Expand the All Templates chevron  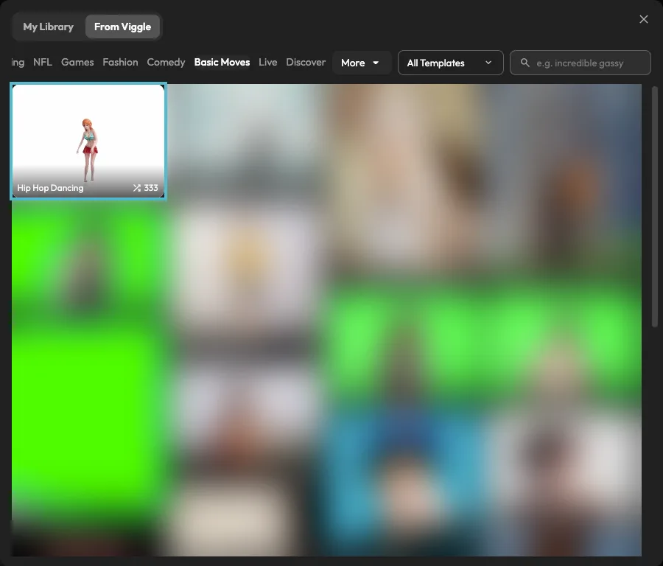pyautogui.click(x=488, y=63)
